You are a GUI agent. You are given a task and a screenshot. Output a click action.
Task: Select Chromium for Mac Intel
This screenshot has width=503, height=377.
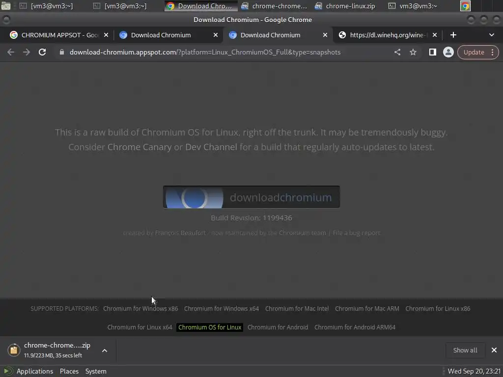coord(297,309)
